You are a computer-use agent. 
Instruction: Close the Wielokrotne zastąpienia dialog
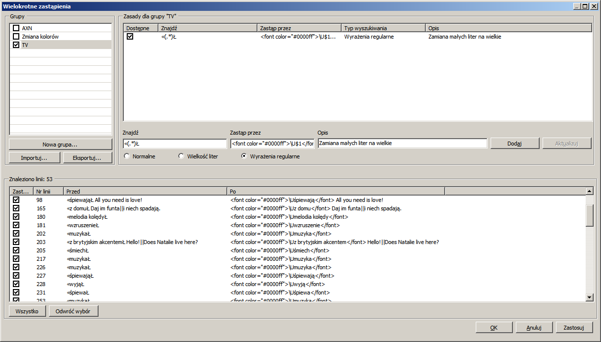pyautogui.click(x=593, y=6)
